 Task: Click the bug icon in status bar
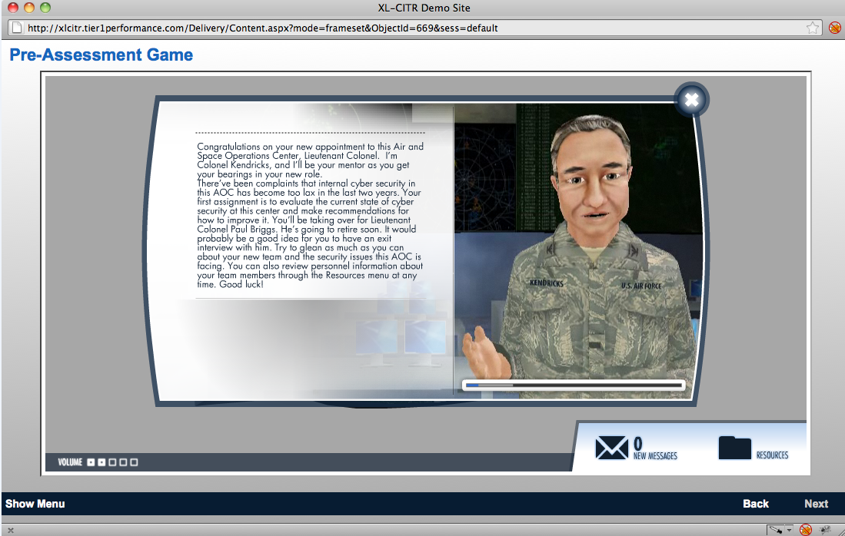(x=826, y=530)
